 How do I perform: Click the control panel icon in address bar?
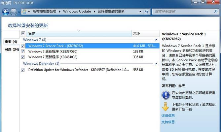pos(24,12)
